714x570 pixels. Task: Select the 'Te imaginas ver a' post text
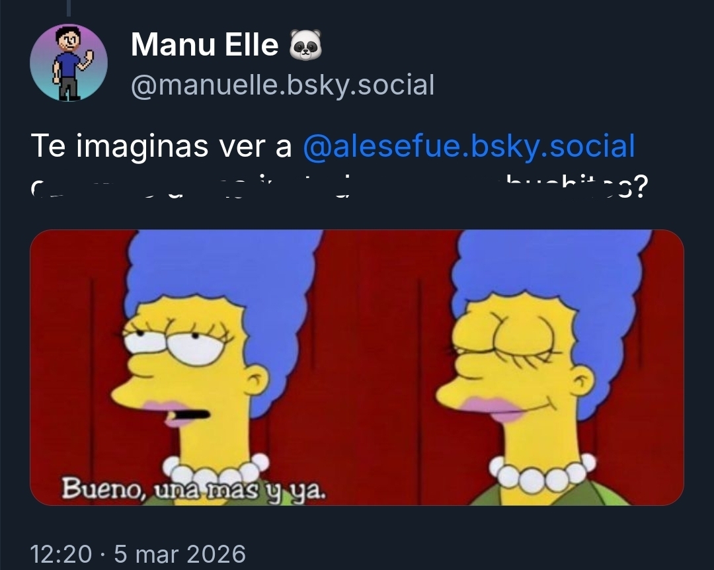pyautogui.click(x=161, y=145)
